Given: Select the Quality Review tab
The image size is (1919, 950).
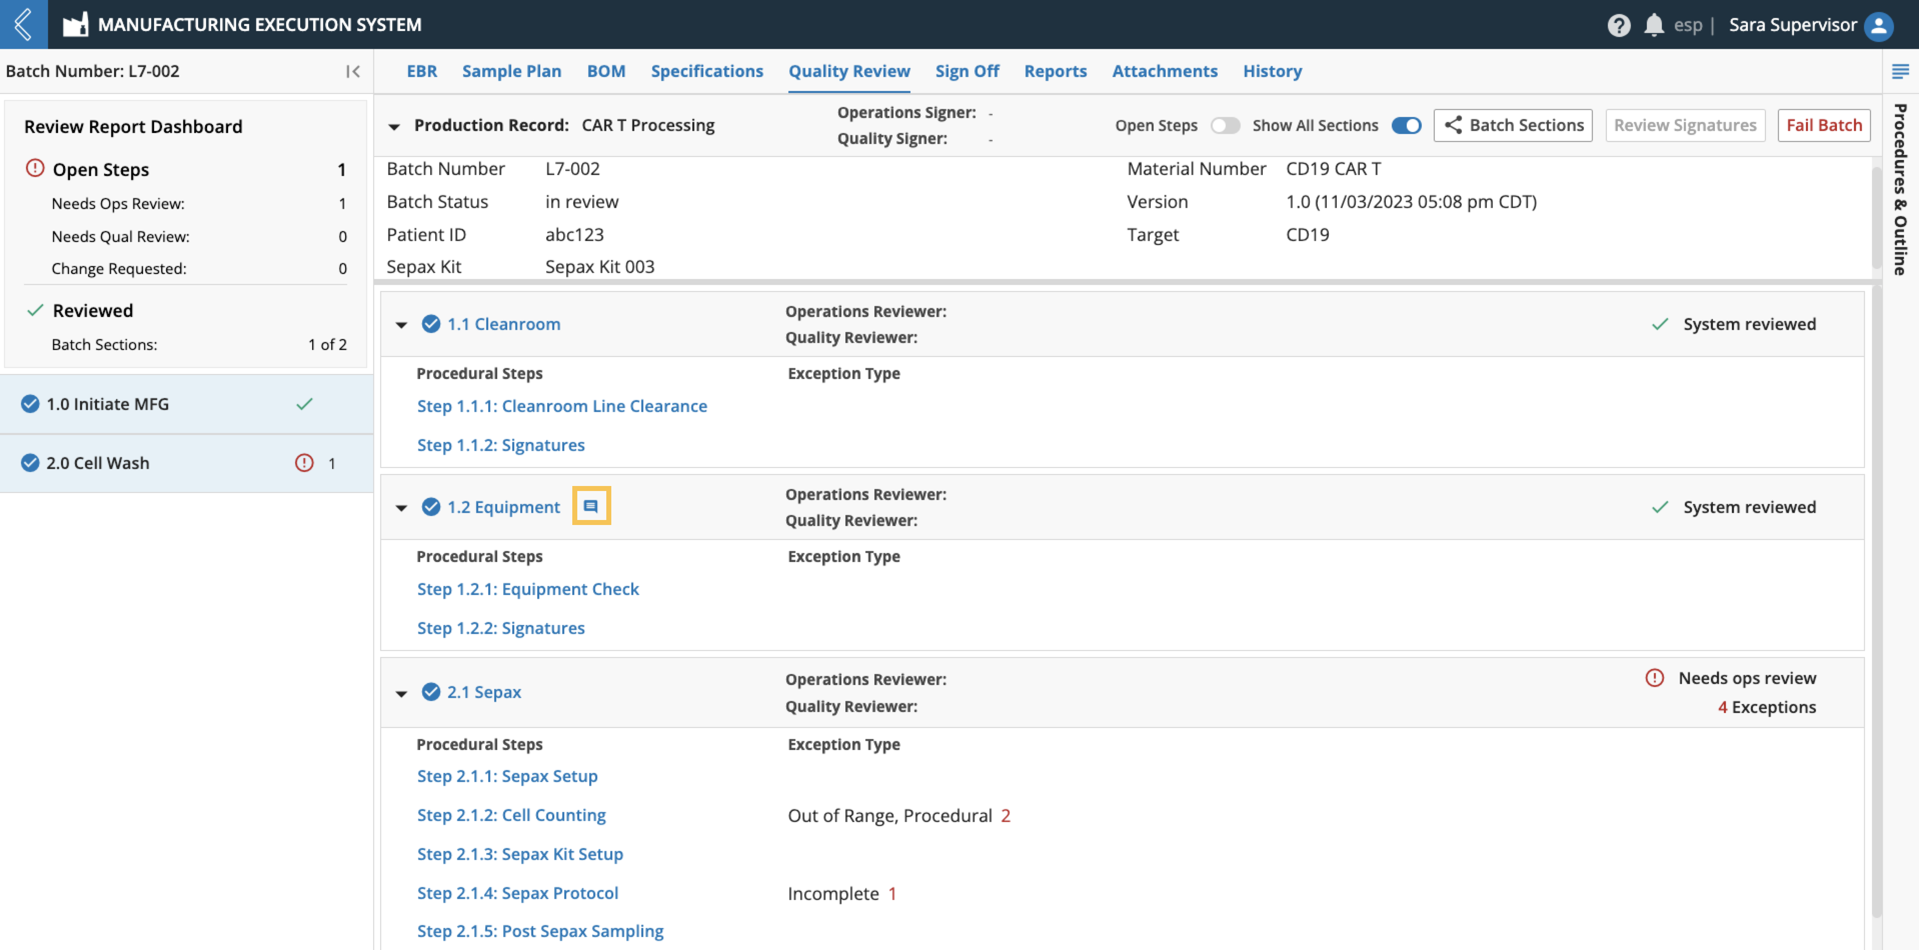Looking at the screenshot, I should (849, 71).
